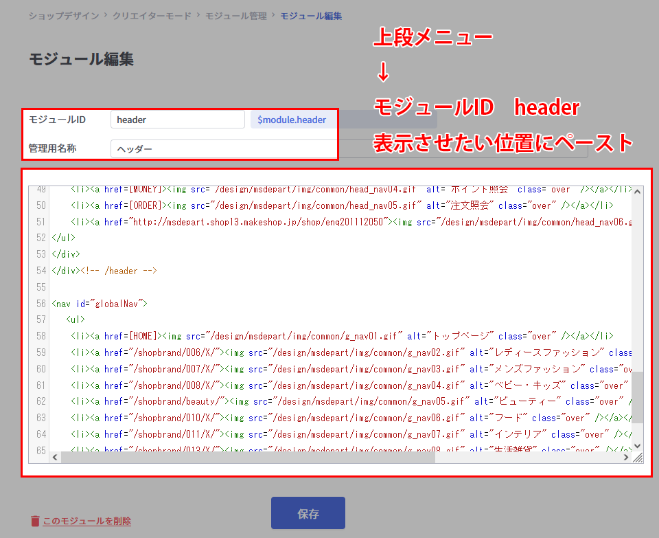Screen dimensions: 659x538
Task: Click モジュール編集 breadcrumb item
Action: pyautogui.click(x=311, y=16)
